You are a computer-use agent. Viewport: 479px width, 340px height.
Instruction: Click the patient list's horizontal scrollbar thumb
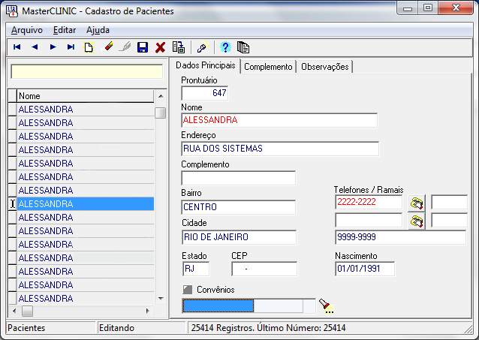pos(27,311)
